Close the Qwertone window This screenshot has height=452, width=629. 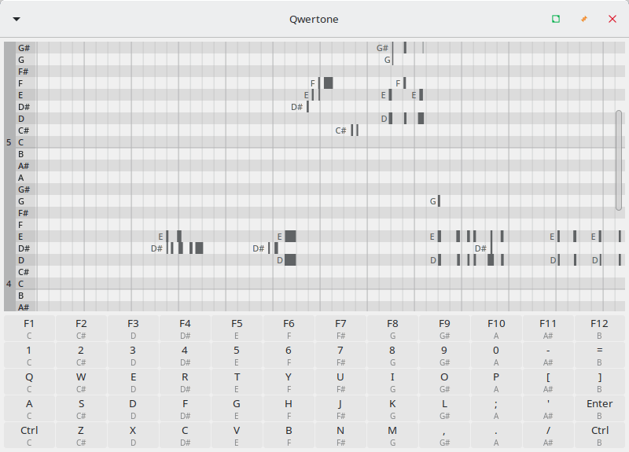point(612,19)
